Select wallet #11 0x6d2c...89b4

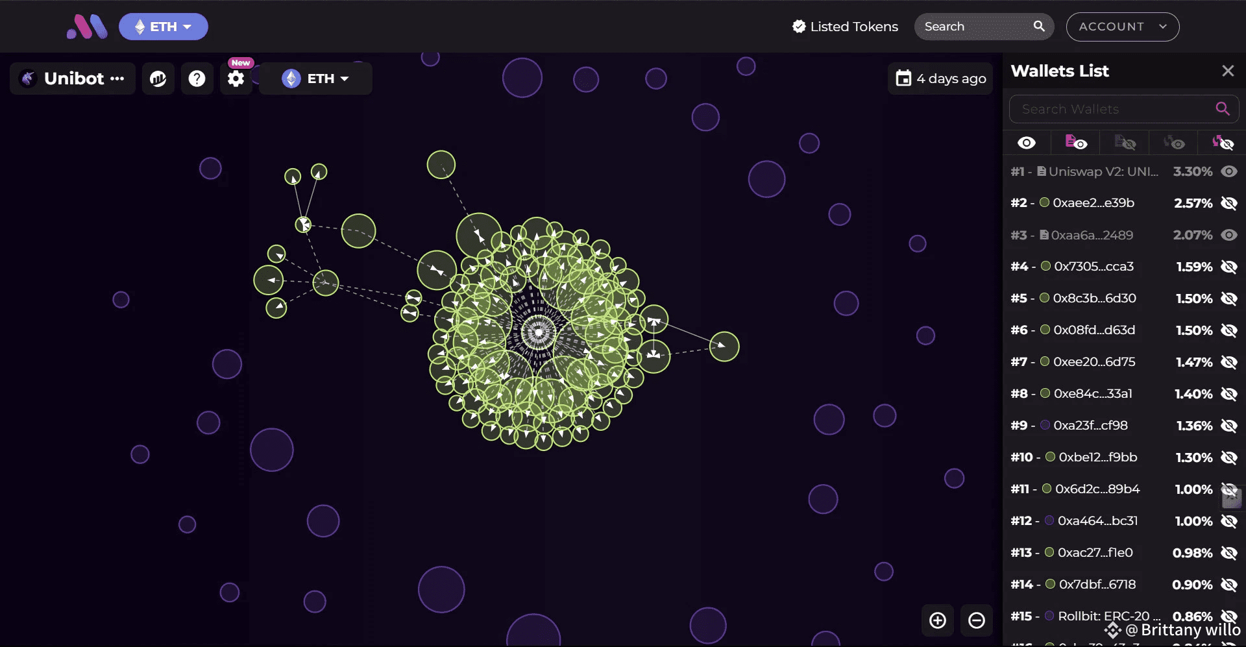pos(1097,489)
